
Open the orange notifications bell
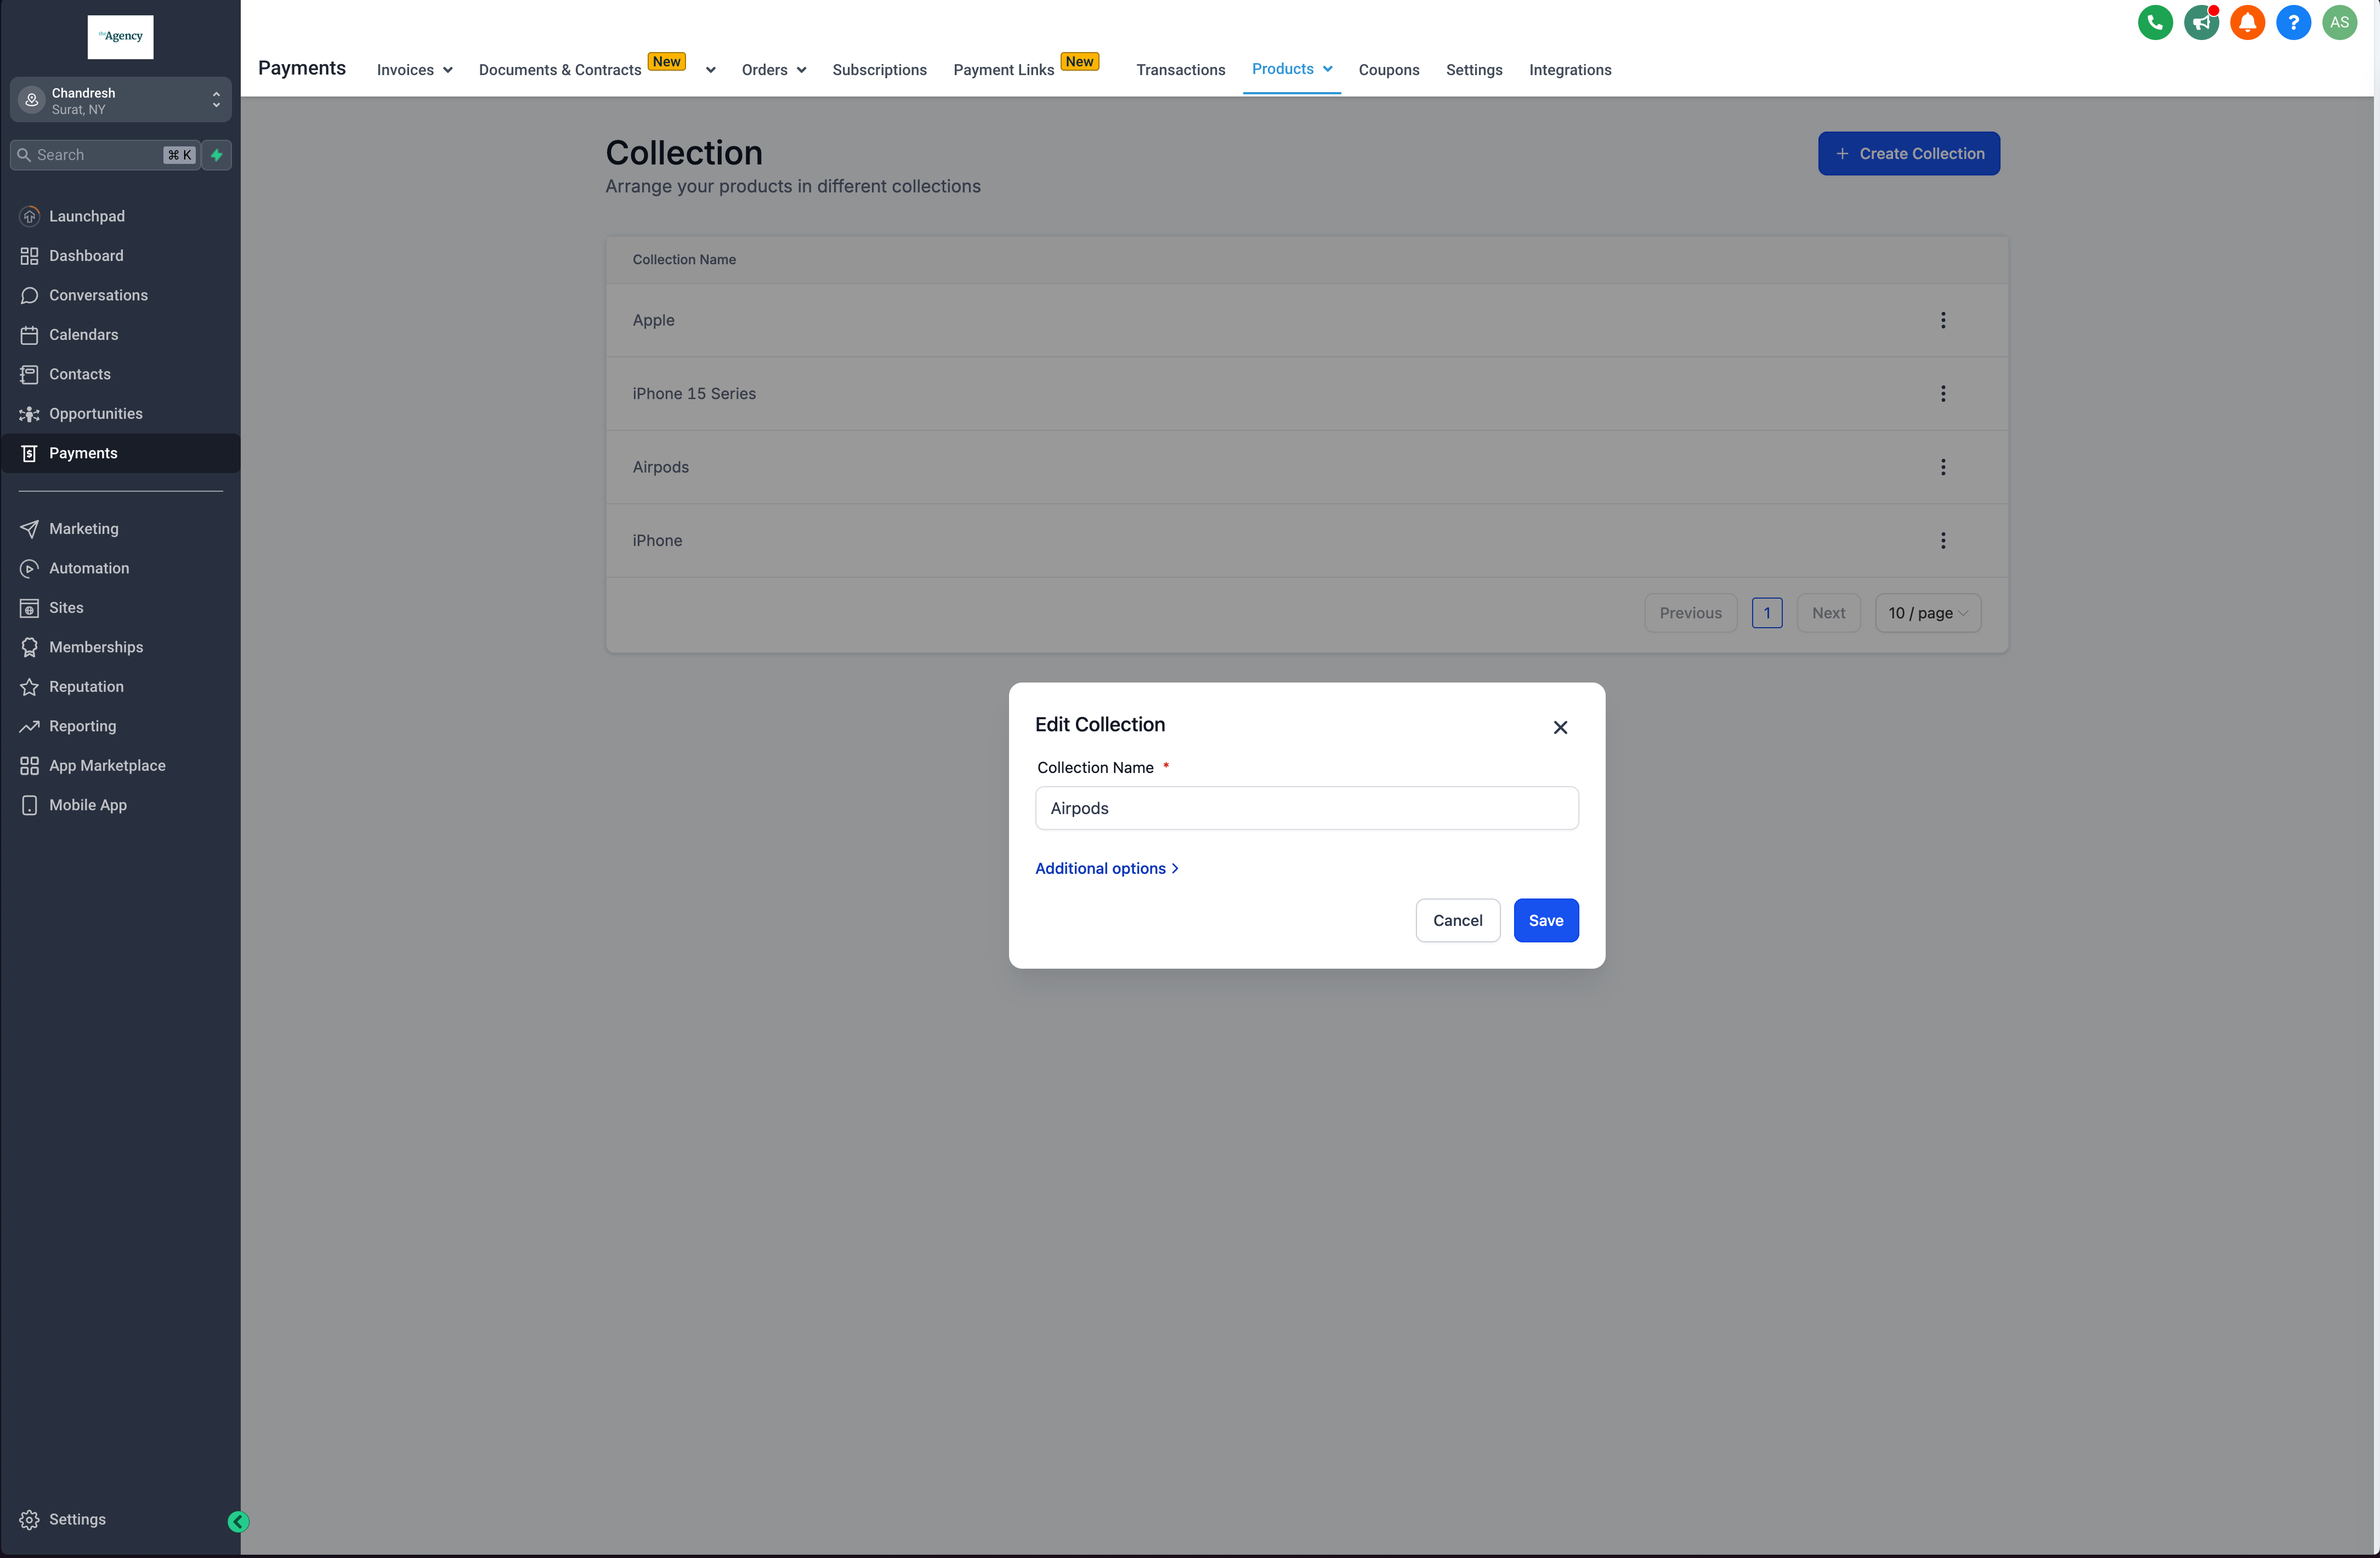[2247, 22]
